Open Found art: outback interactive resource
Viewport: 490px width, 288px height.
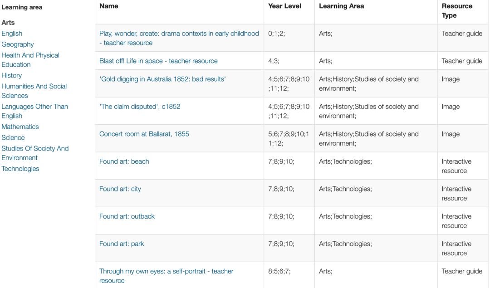pyautogui.click(x=127, y=216)
